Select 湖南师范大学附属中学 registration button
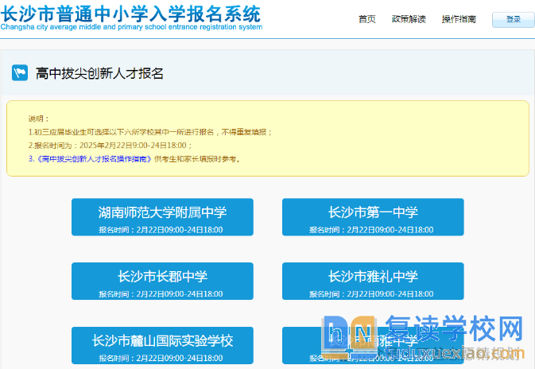Image resolution: width=535 pixels, height=369 pixels. (x=162, y=217)
